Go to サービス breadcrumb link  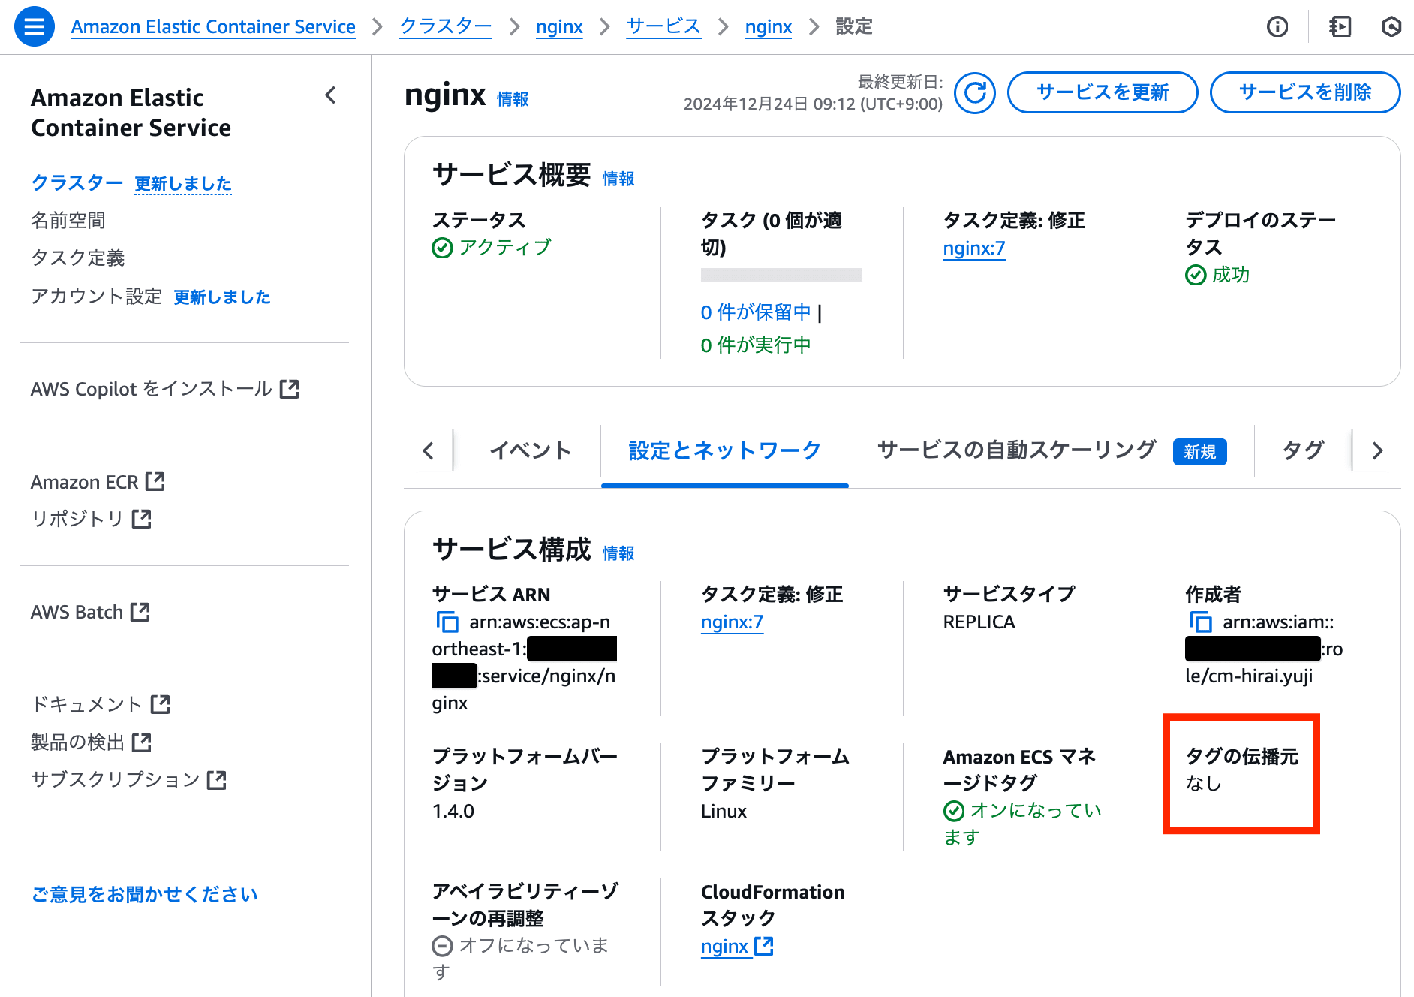(663, 27)
